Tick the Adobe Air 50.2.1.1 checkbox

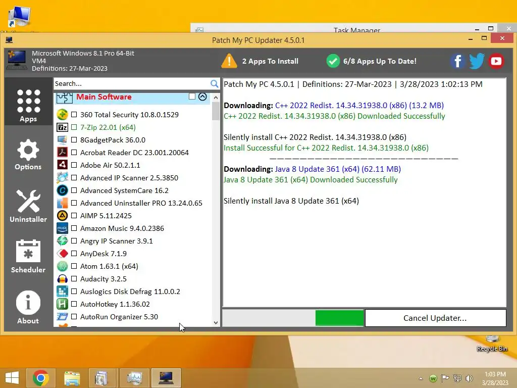[74, 165]
